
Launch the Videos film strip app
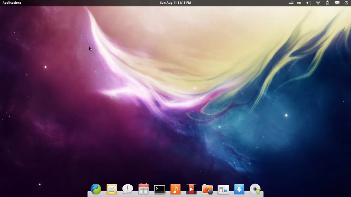coord(191,189)
